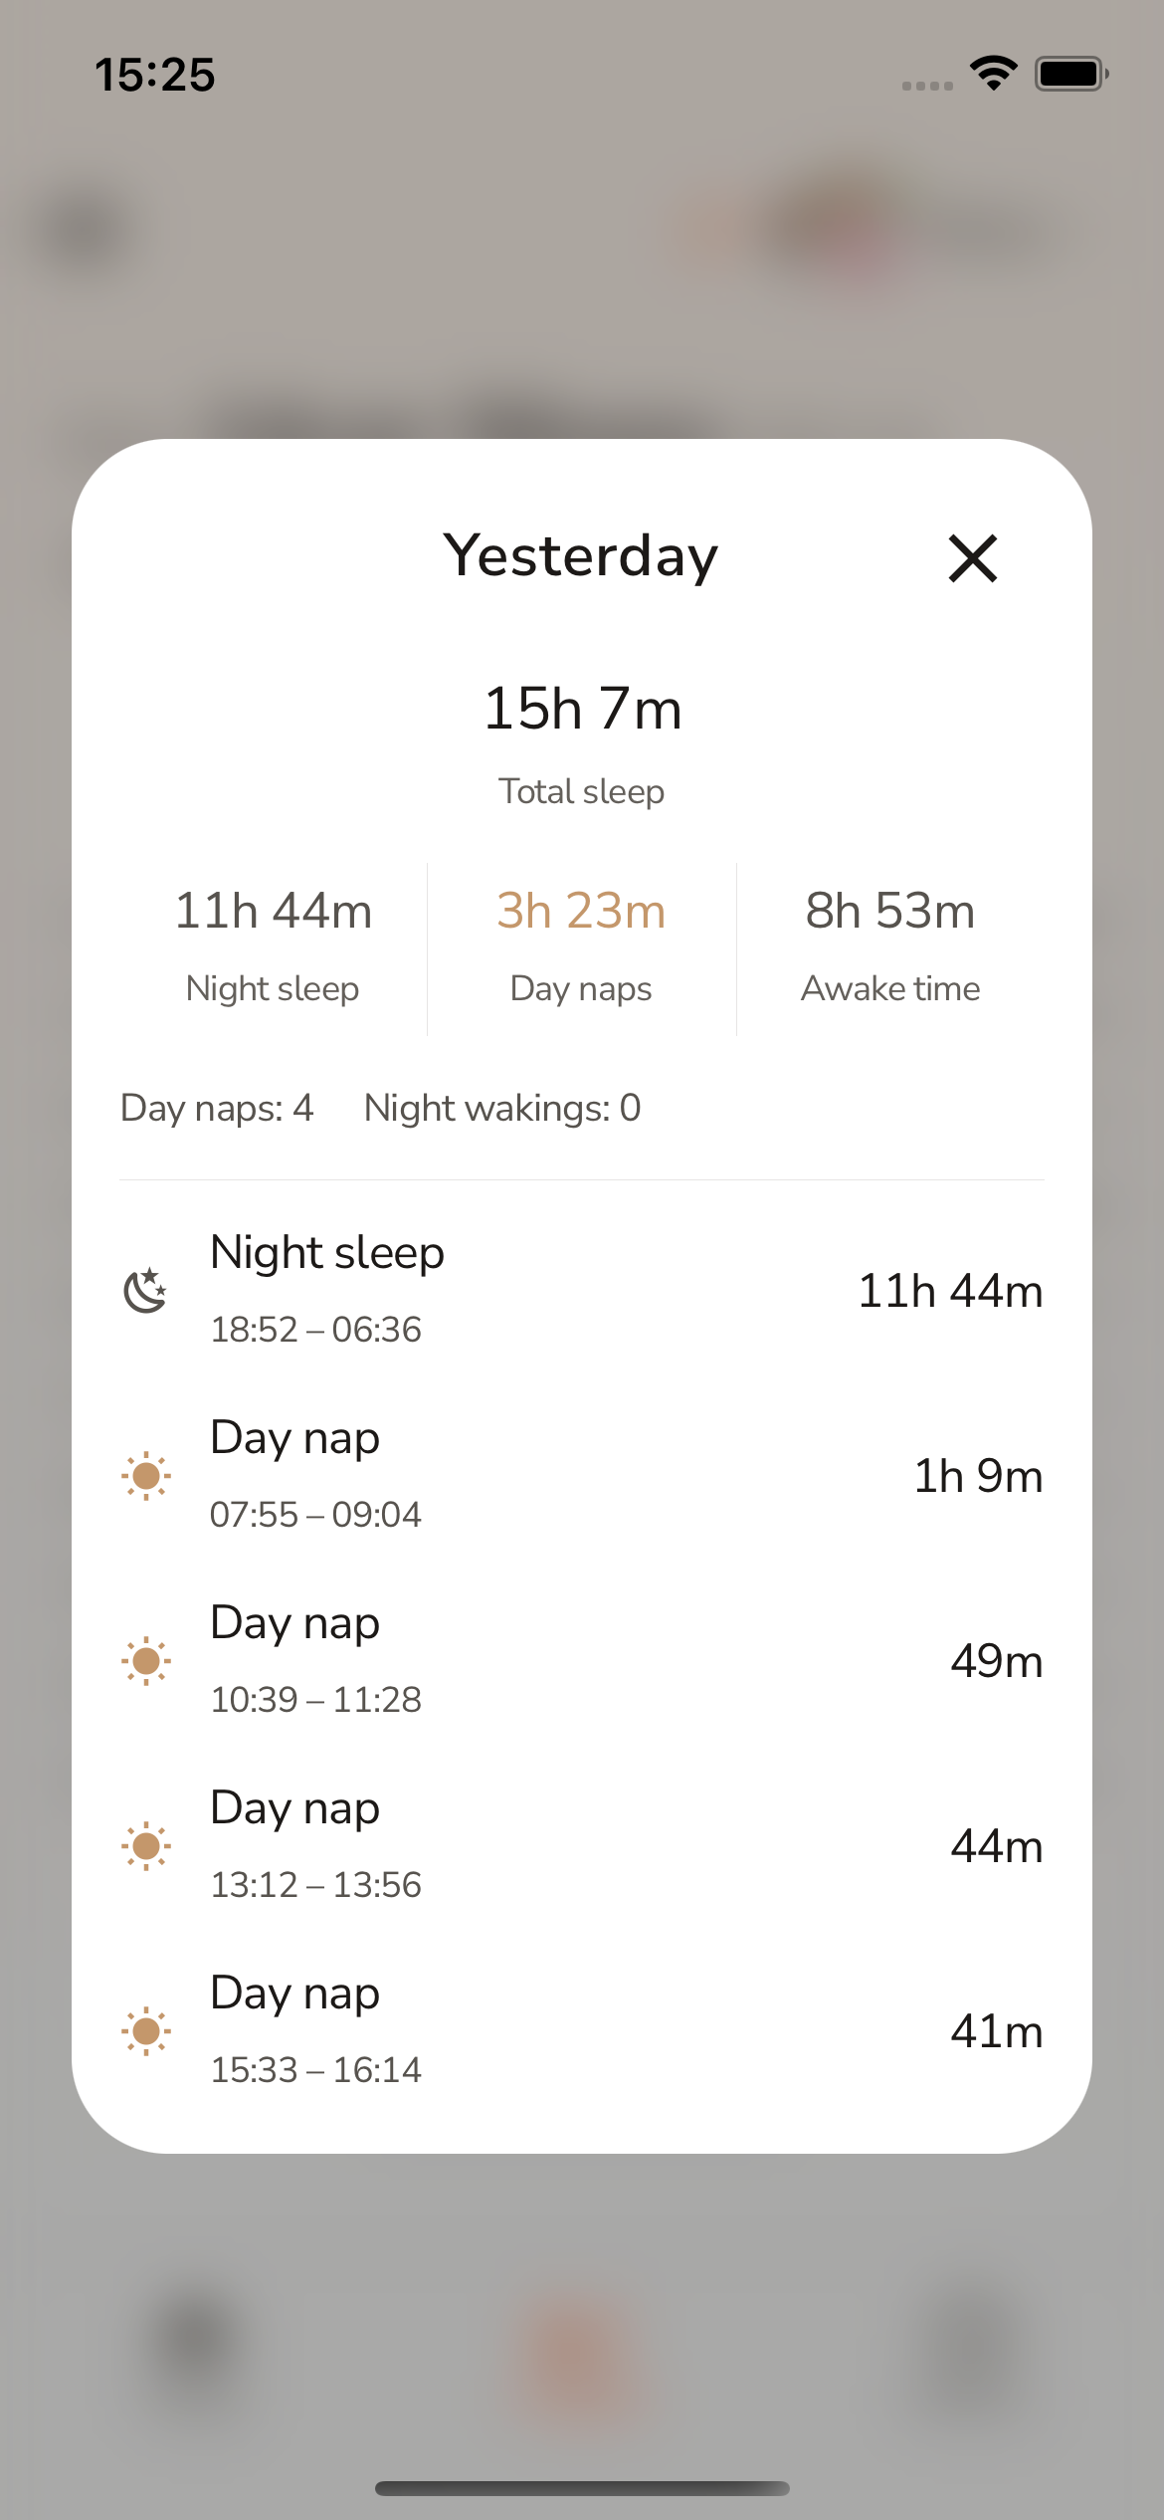Tap the Day naps: 4 count
Screen dimensions: 1164x2520
coord(217,1108)
